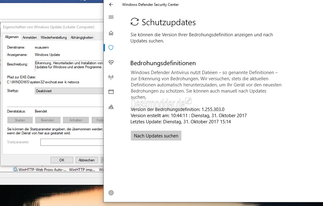
Task: Click Abbrechen in the properties dialog
Action: pos(86,160)
